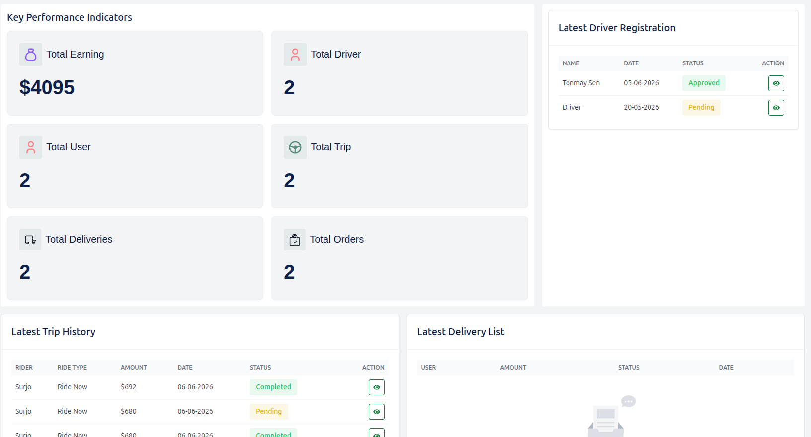The height and width of the screenshot is (437, 811).
Task: Click the Total Driver person icon
Action: tap(295, 55)
